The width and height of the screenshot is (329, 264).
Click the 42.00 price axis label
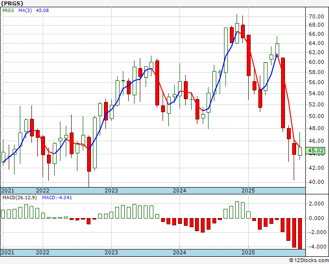pos(316,168)
